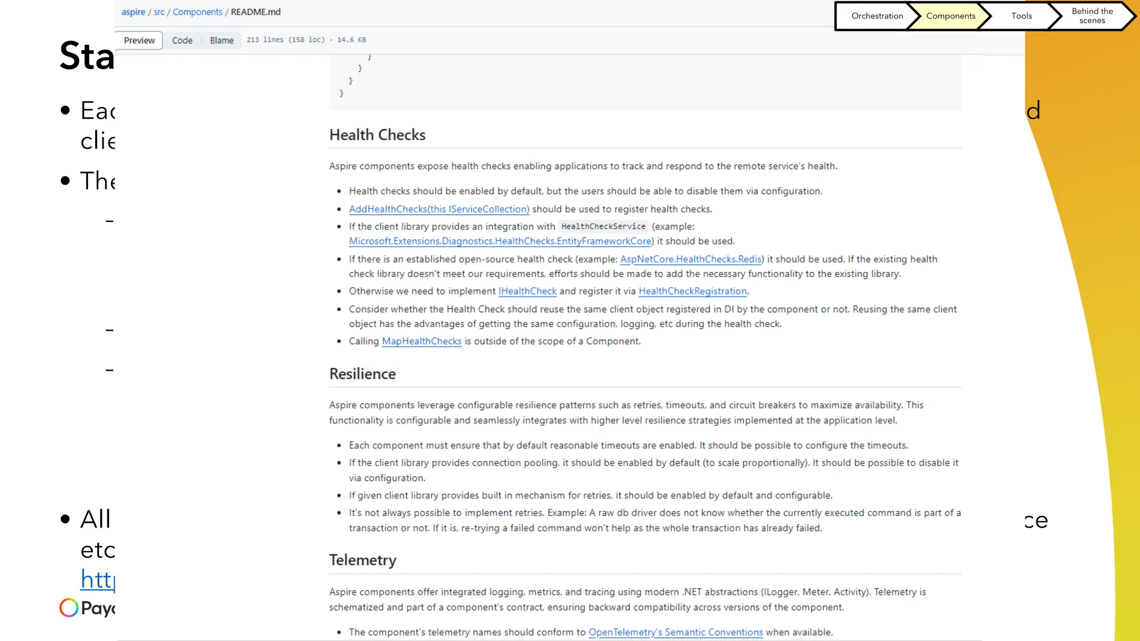1140x641 pixels.
Task: Click the aspire breadcrumb link
Action: pos(133,12)
